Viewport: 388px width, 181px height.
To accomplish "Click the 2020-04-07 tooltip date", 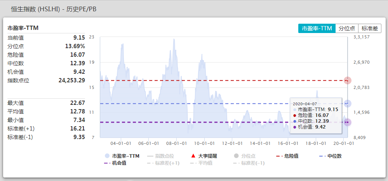I will click(305, 104).
